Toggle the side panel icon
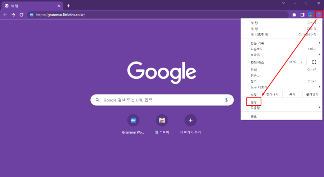The image size is (324, 177). (x=302, y=15)
